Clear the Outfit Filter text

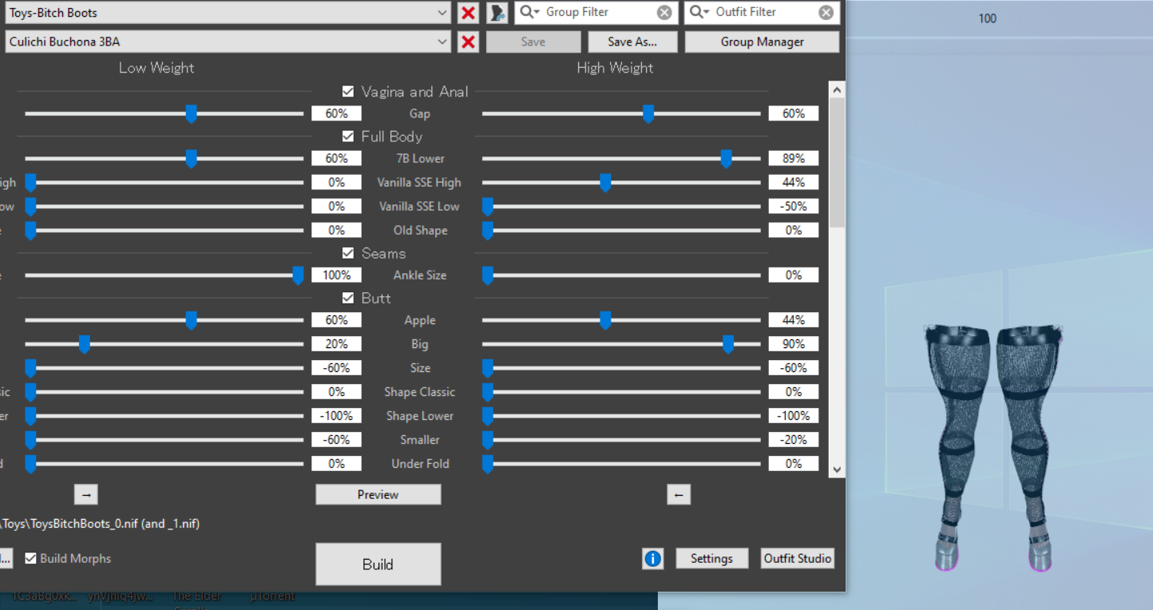click(x=826, y=12)
